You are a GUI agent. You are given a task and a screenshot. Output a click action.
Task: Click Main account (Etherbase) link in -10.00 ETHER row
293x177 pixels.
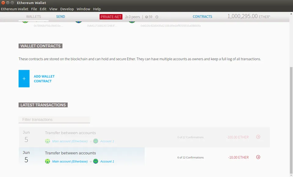pyautogui.click(x=70, y=161)
